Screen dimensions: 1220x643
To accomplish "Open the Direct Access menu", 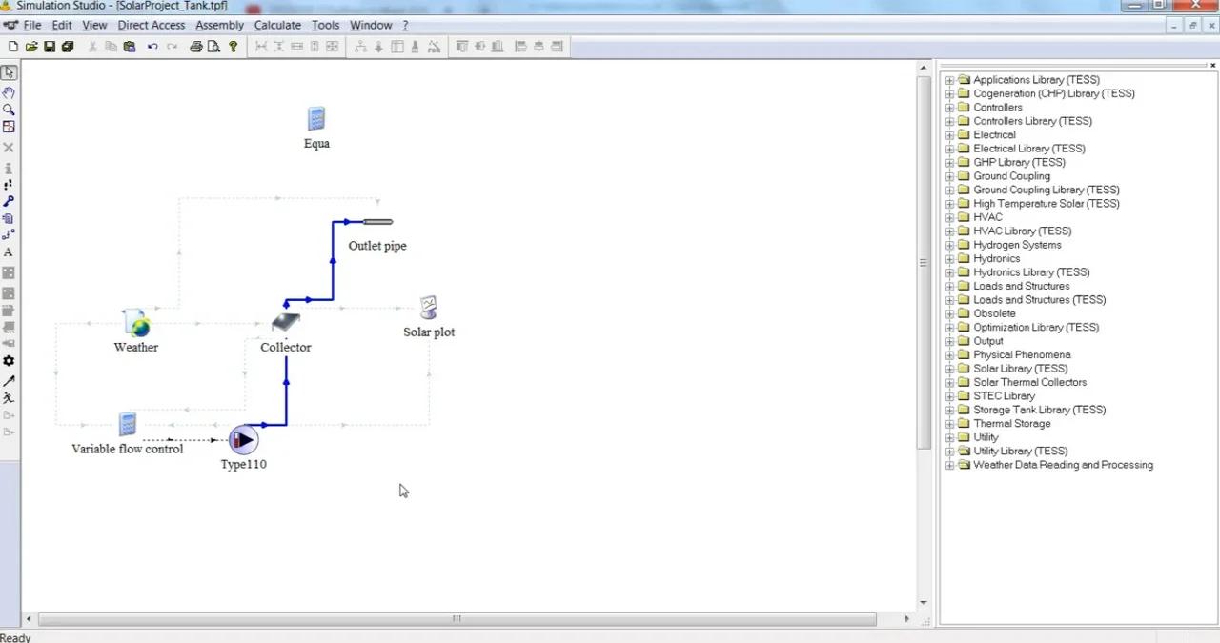I will pyautogui.click(x=151, y=25).
